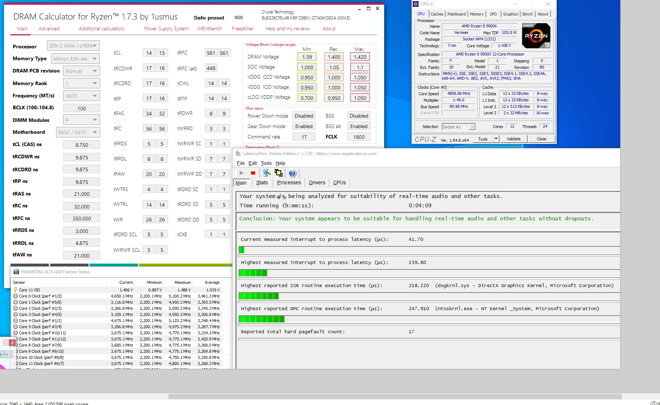660x405 pixels.
Task: Click Gear Down mode Enabled value
Action: pos(304,126)
